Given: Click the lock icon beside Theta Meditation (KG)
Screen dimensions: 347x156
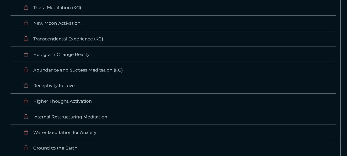Looking at the screenshot, I should pyautogui.click(x=26, y=8).
